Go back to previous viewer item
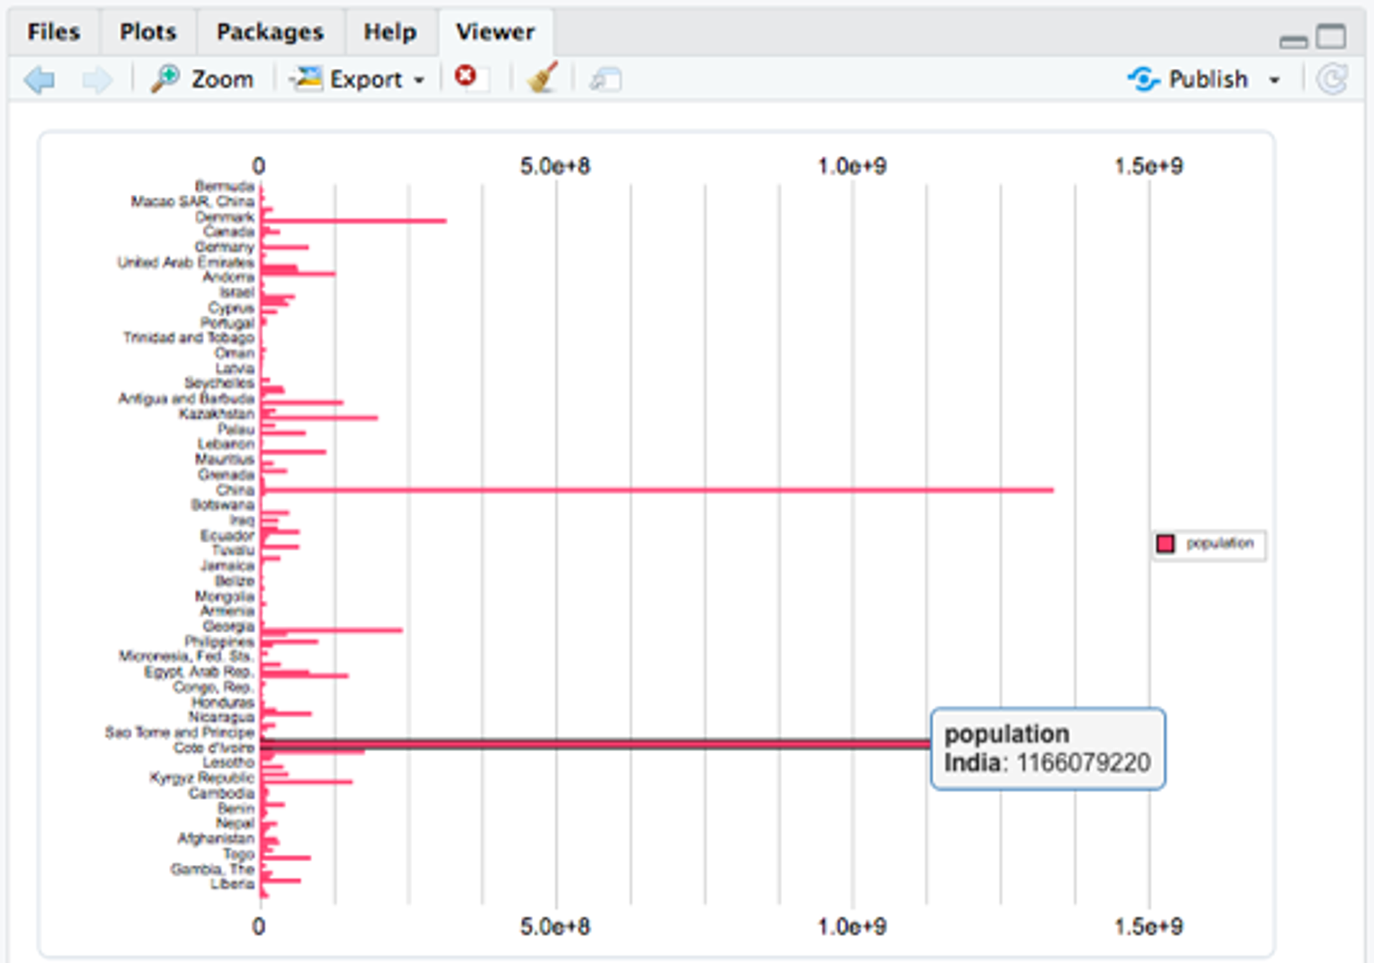This screenshot has width=1374, height=963. [x=39, y=79]
